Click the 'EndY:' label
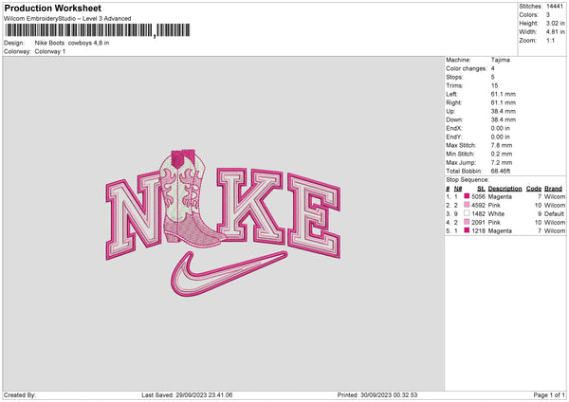Image resolution: width=569 pixels, height=402 pixels. point(454,137)
